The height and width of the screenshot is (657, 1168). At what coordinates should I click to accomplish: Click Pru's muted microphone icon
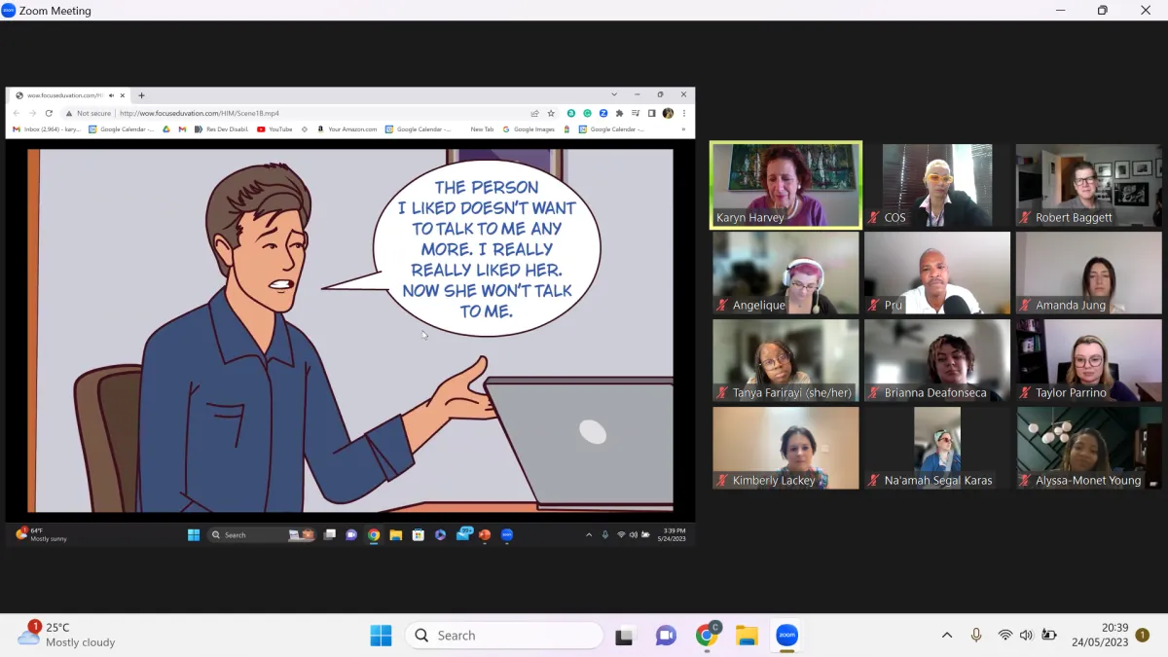point(874,306)
